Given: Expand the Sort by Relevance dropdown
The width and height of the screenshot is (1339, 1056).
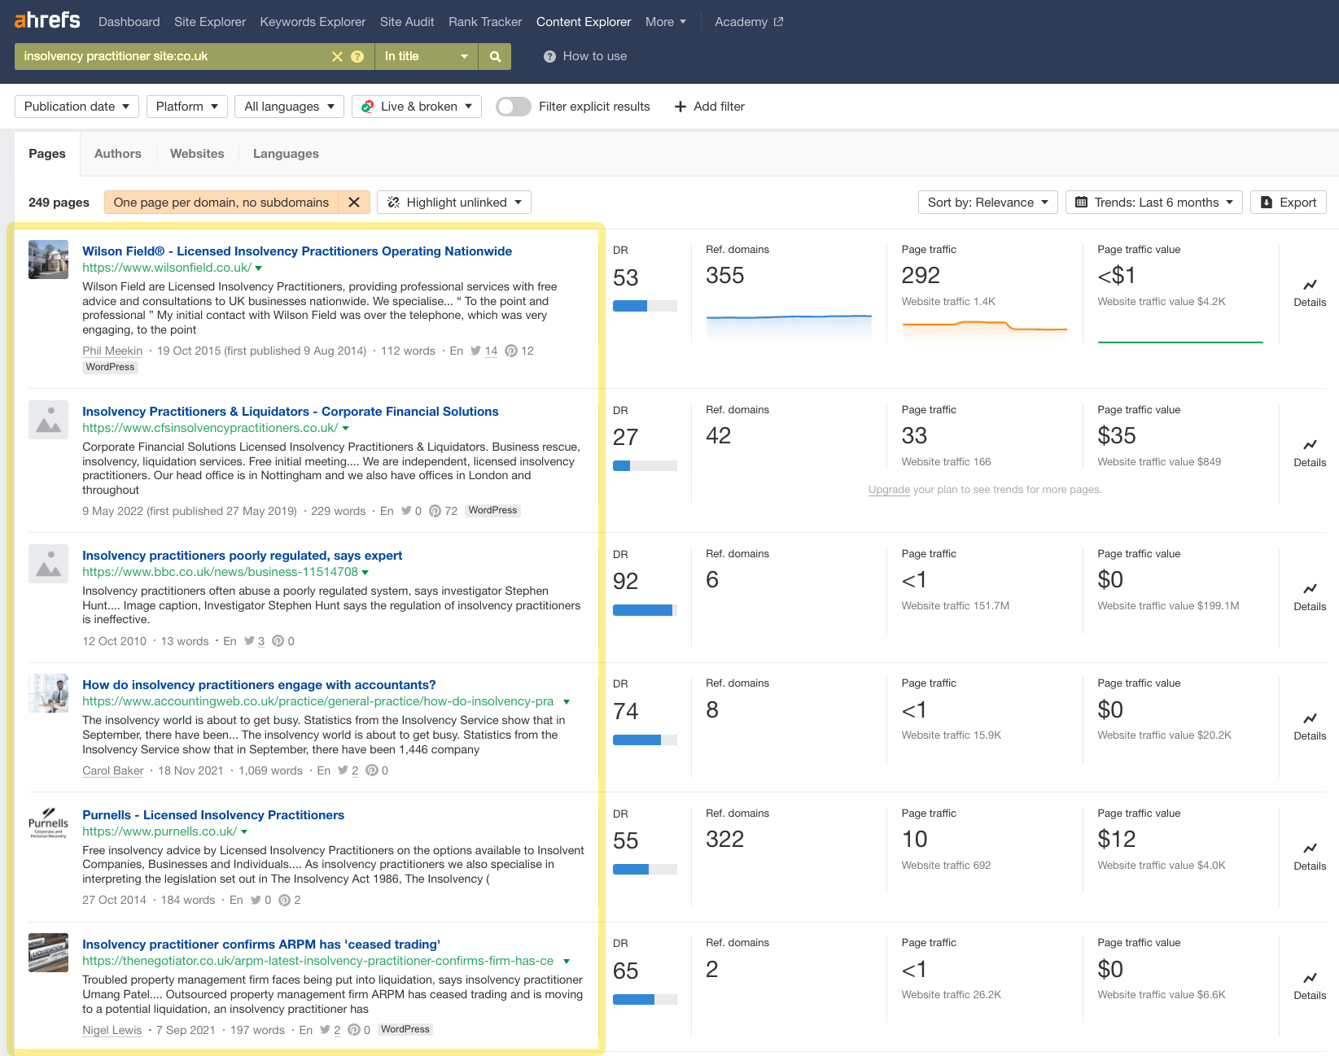Looking at the screenshot, I should (x=987, y=202).
